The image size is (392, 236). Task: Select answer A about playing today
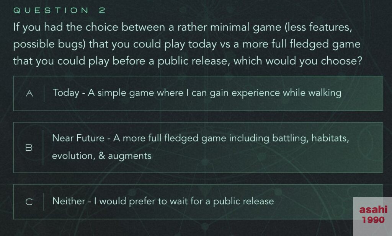[198, 93]
